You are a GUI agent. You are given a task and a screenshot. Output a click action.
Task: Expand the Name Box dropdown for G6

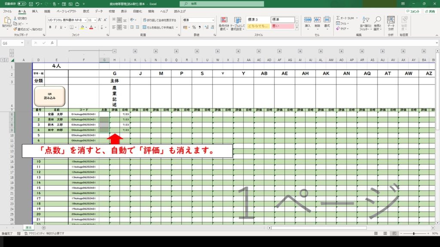[x=22, y=43]
